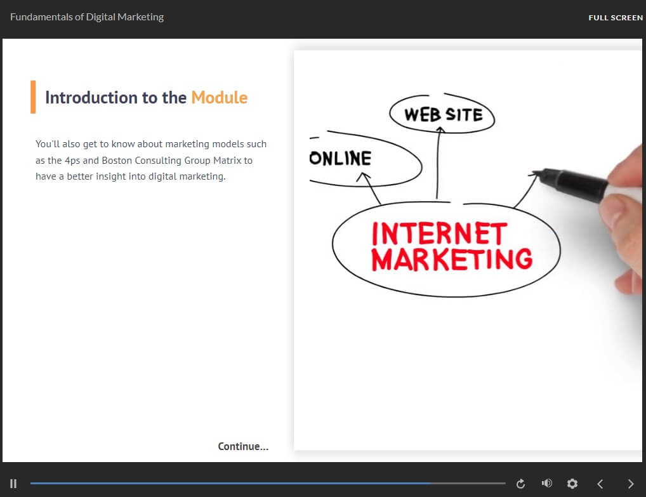Click the played blue portion of progress bar

coord(228,484)
